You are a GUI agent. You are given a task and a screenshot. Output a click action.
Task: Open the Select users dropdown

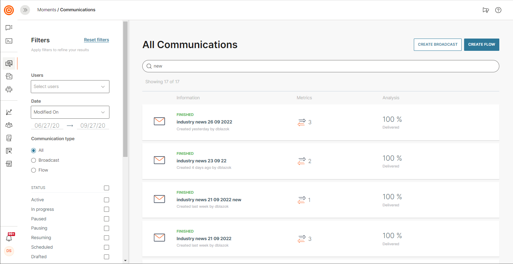(x=70, y=87)
